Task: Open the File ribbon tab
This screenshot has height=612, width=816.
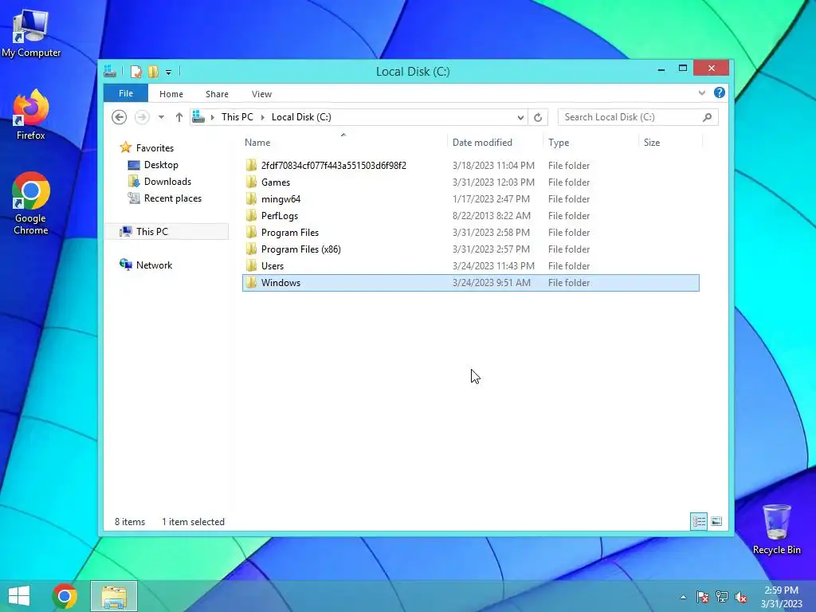Action: [126, 94]
